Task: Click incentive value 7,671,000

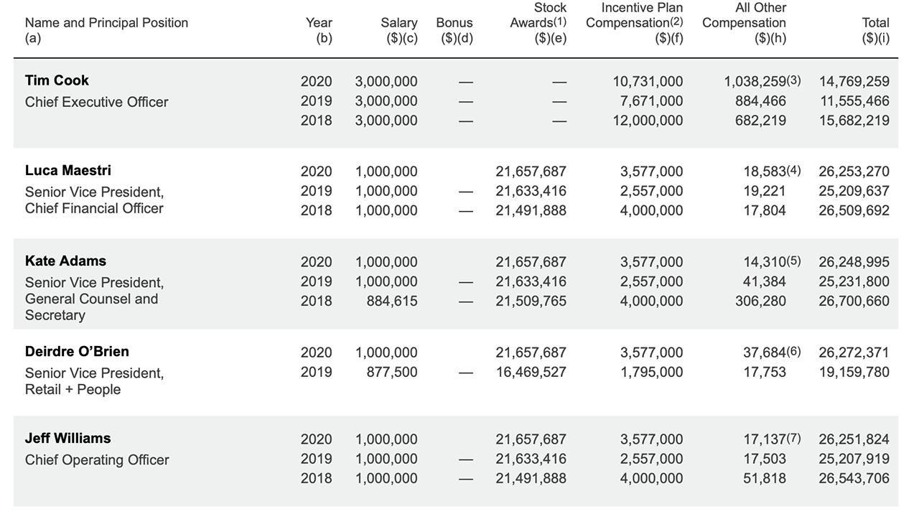Action: click(652, 101)
